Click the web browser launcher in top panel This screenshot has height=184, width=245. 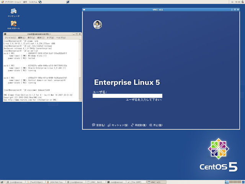coord(40,2)
